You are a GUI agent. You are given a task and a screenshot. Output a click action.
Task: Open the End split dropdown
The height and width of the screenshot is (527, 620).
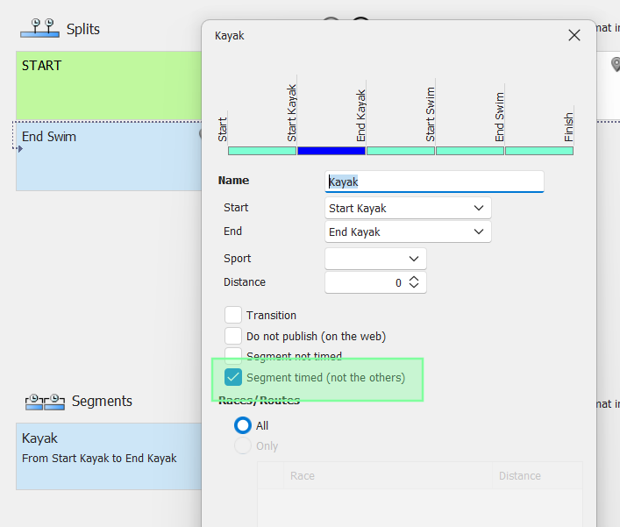click(x=407, y=231)
